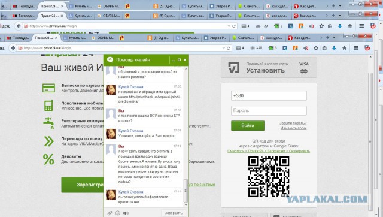The image size is (383, 217).
Task: Switch to ОБУВЬ М.. tab in front window
Action: coord(103,38)
